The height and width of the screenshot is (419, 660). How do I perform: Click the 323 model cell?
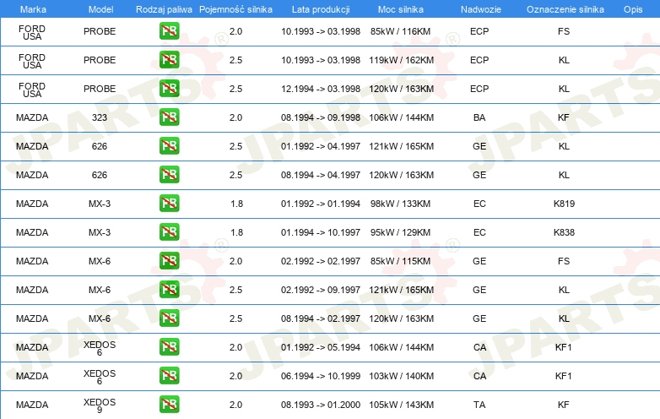pyautogui.click(x=100, y=117)
